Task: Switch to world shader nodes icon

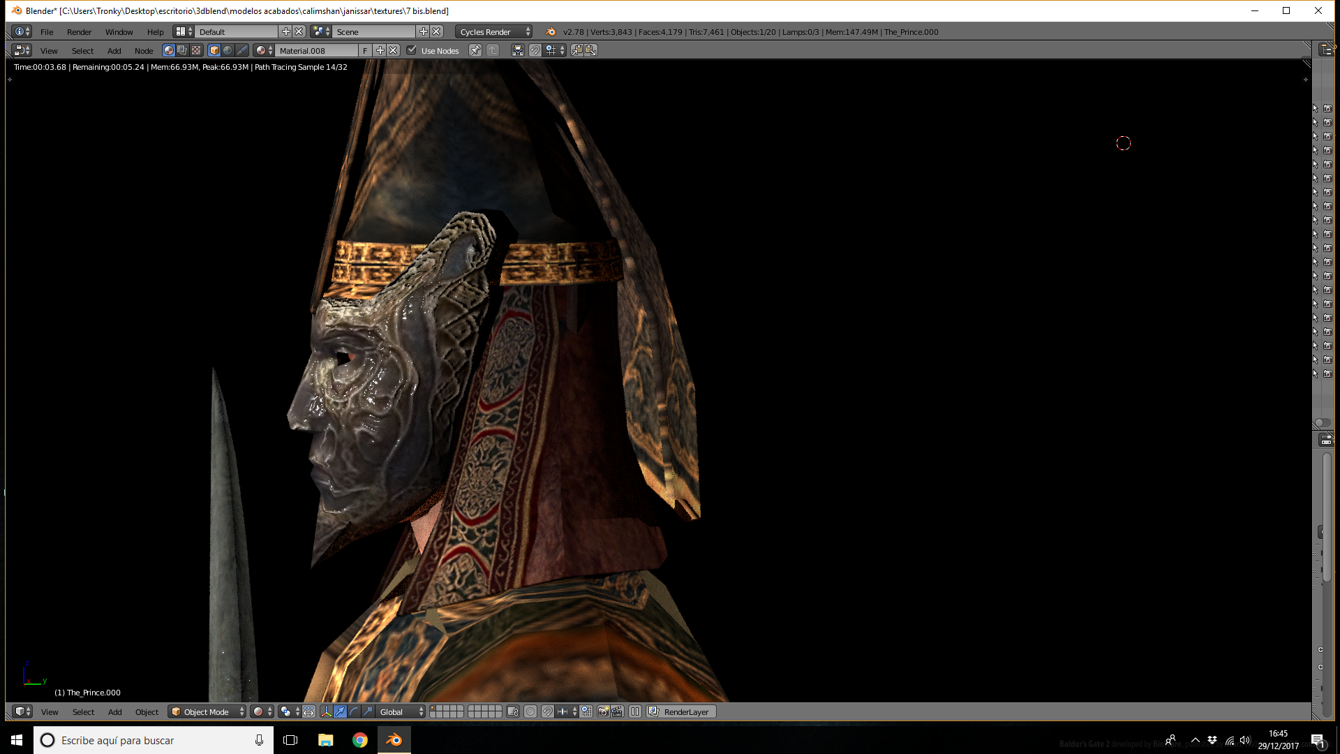Action: point(228,50)
